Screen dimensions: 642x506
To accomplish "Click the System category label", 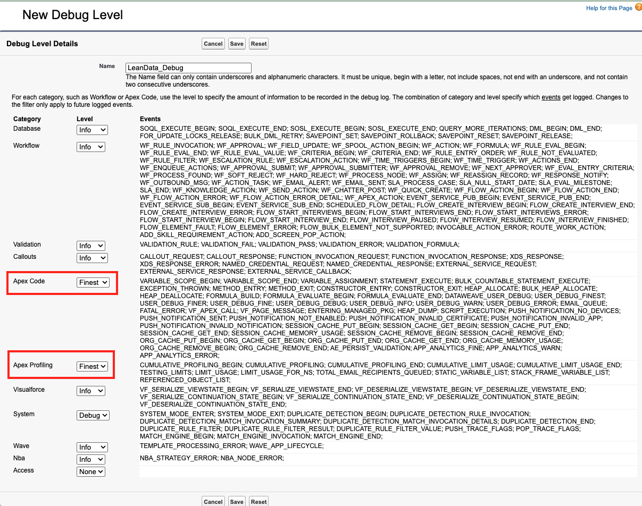I will [24, 414].
